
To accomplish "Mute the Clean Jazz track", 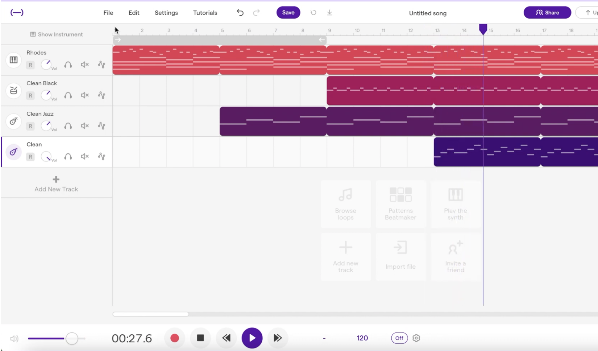I will point(85,126).
